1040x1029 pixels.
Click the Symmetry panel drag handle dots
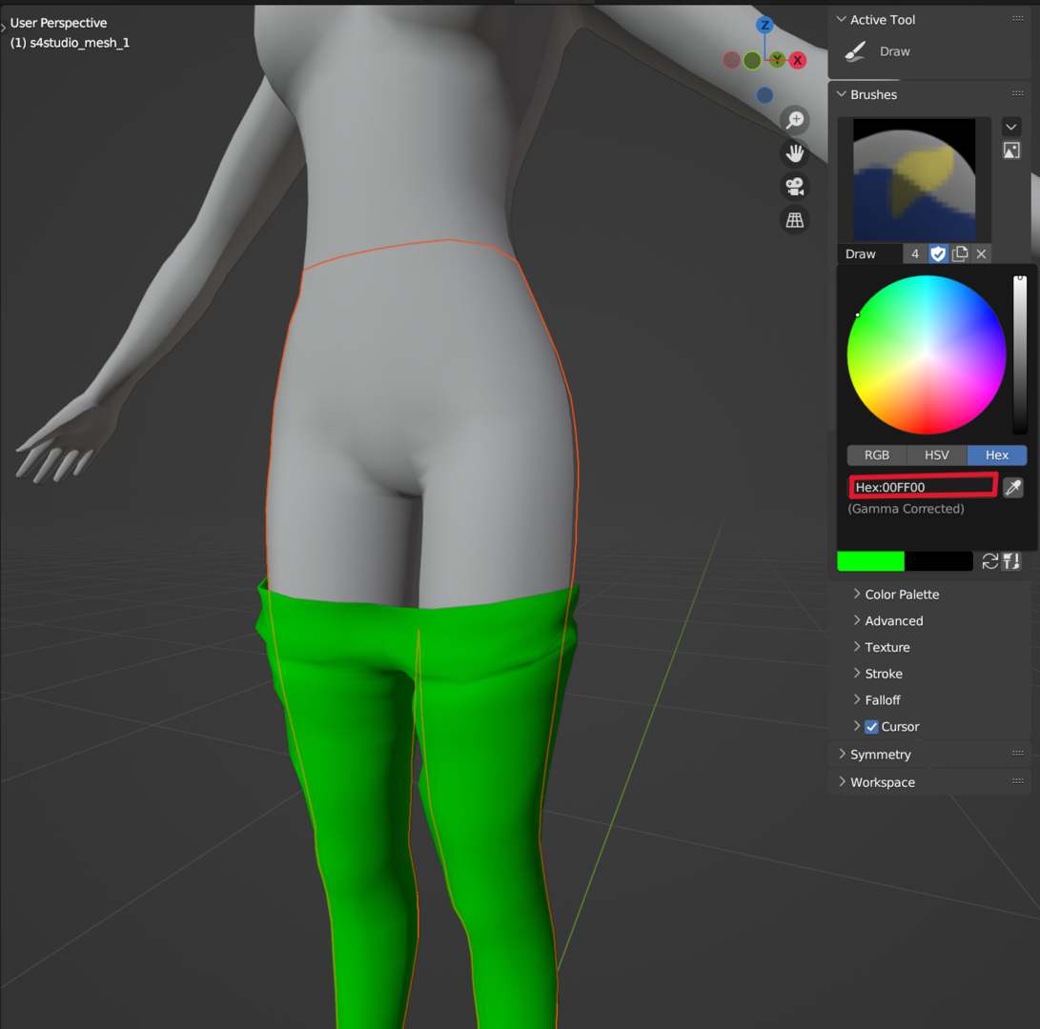click(1017, 754)
